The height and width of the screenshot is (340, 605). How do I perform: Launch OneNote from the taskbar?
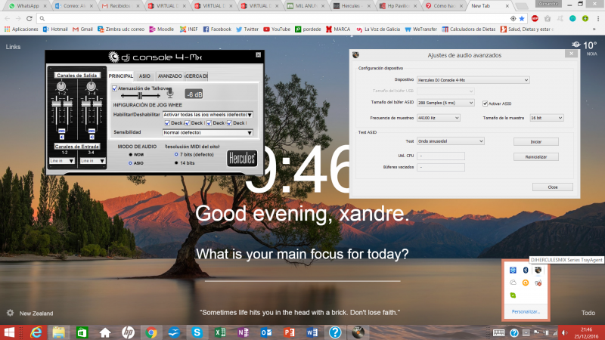click(243, 332)
